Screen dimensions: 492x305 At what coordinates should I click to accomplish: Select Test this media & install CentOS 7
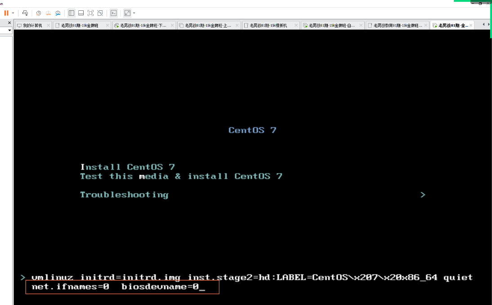[x=181, y=176]
